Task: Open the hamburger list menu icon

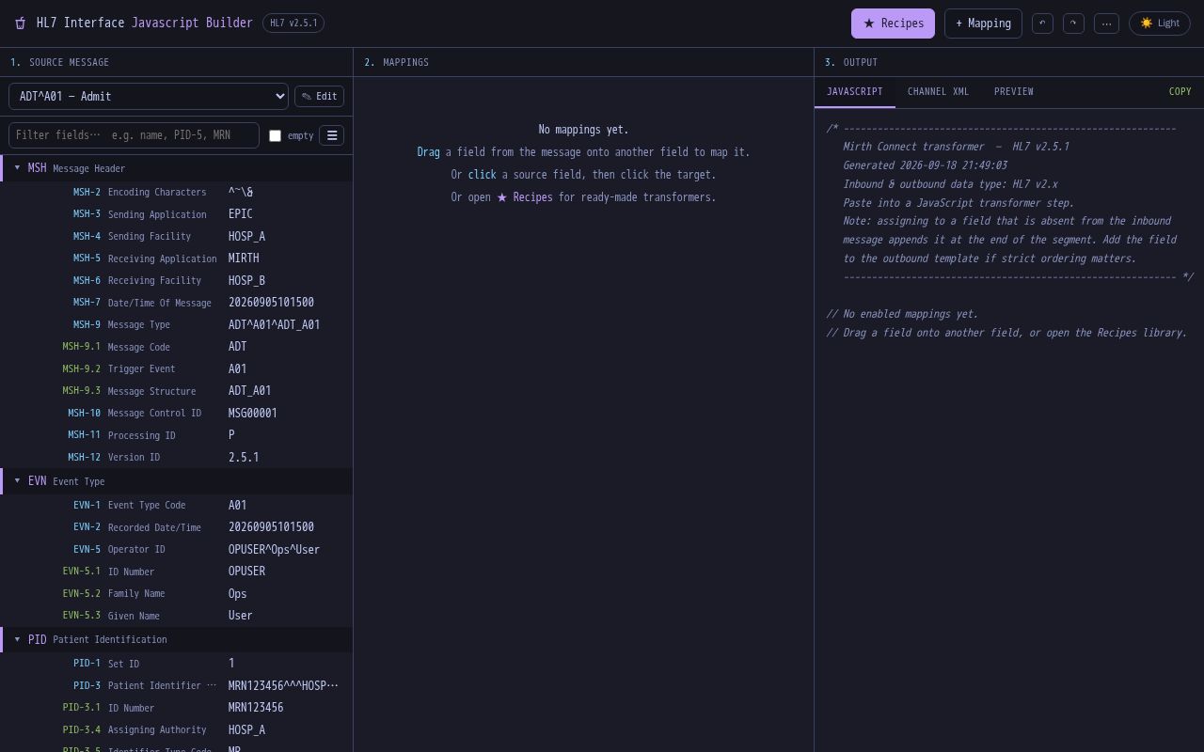Action: [331, 135]
